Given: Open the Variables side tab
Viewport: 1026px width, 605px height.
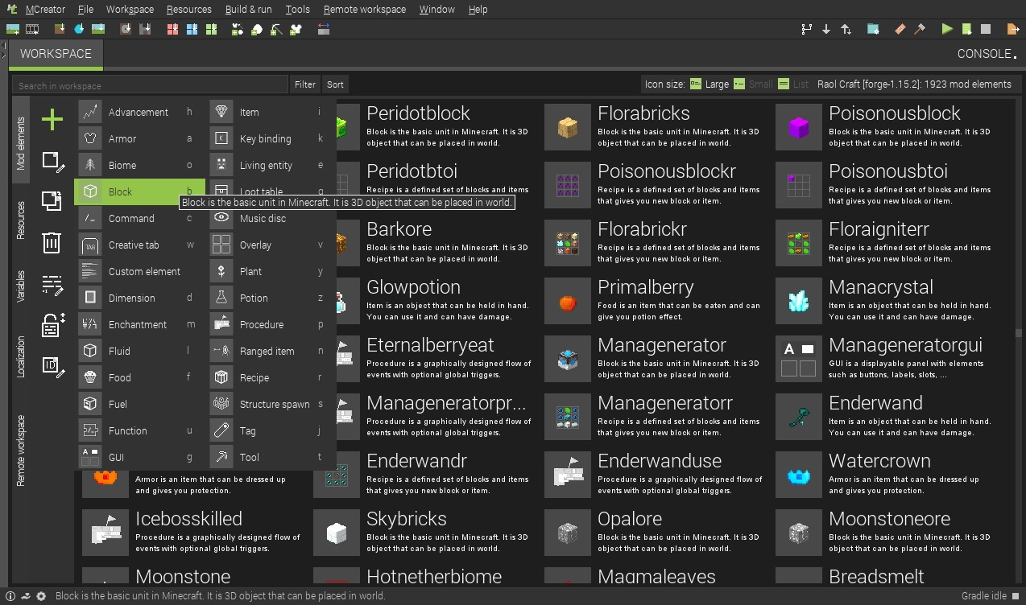Looking at the screenshot, I should tap(21, 286).
